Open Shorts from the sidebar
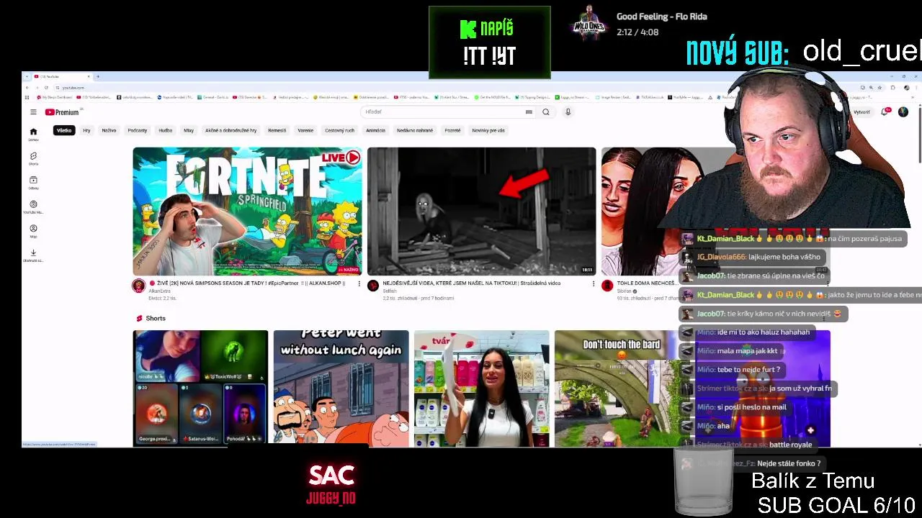Image resolution: width=922 pixels, height=518 pixels. [x=33, y=158]
